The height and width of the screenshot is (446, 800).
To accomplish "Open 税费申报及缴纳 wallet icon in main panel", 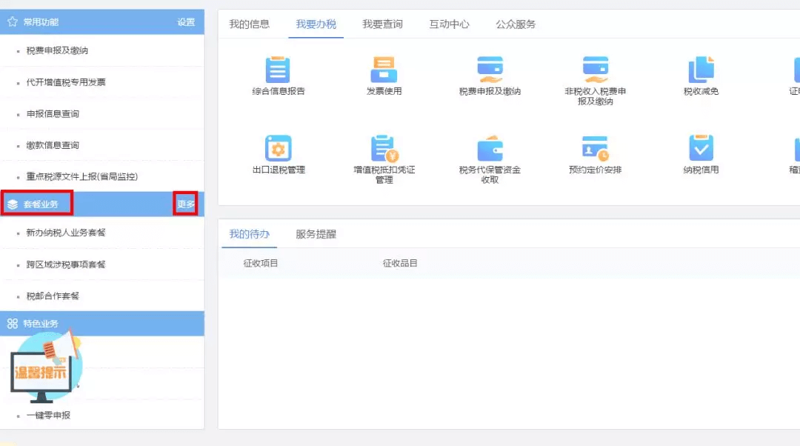I will [490, 70].
